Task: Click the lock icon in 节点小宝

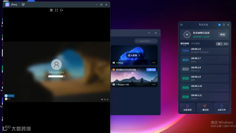Action: pyautogui.click(x=224, y=25)
